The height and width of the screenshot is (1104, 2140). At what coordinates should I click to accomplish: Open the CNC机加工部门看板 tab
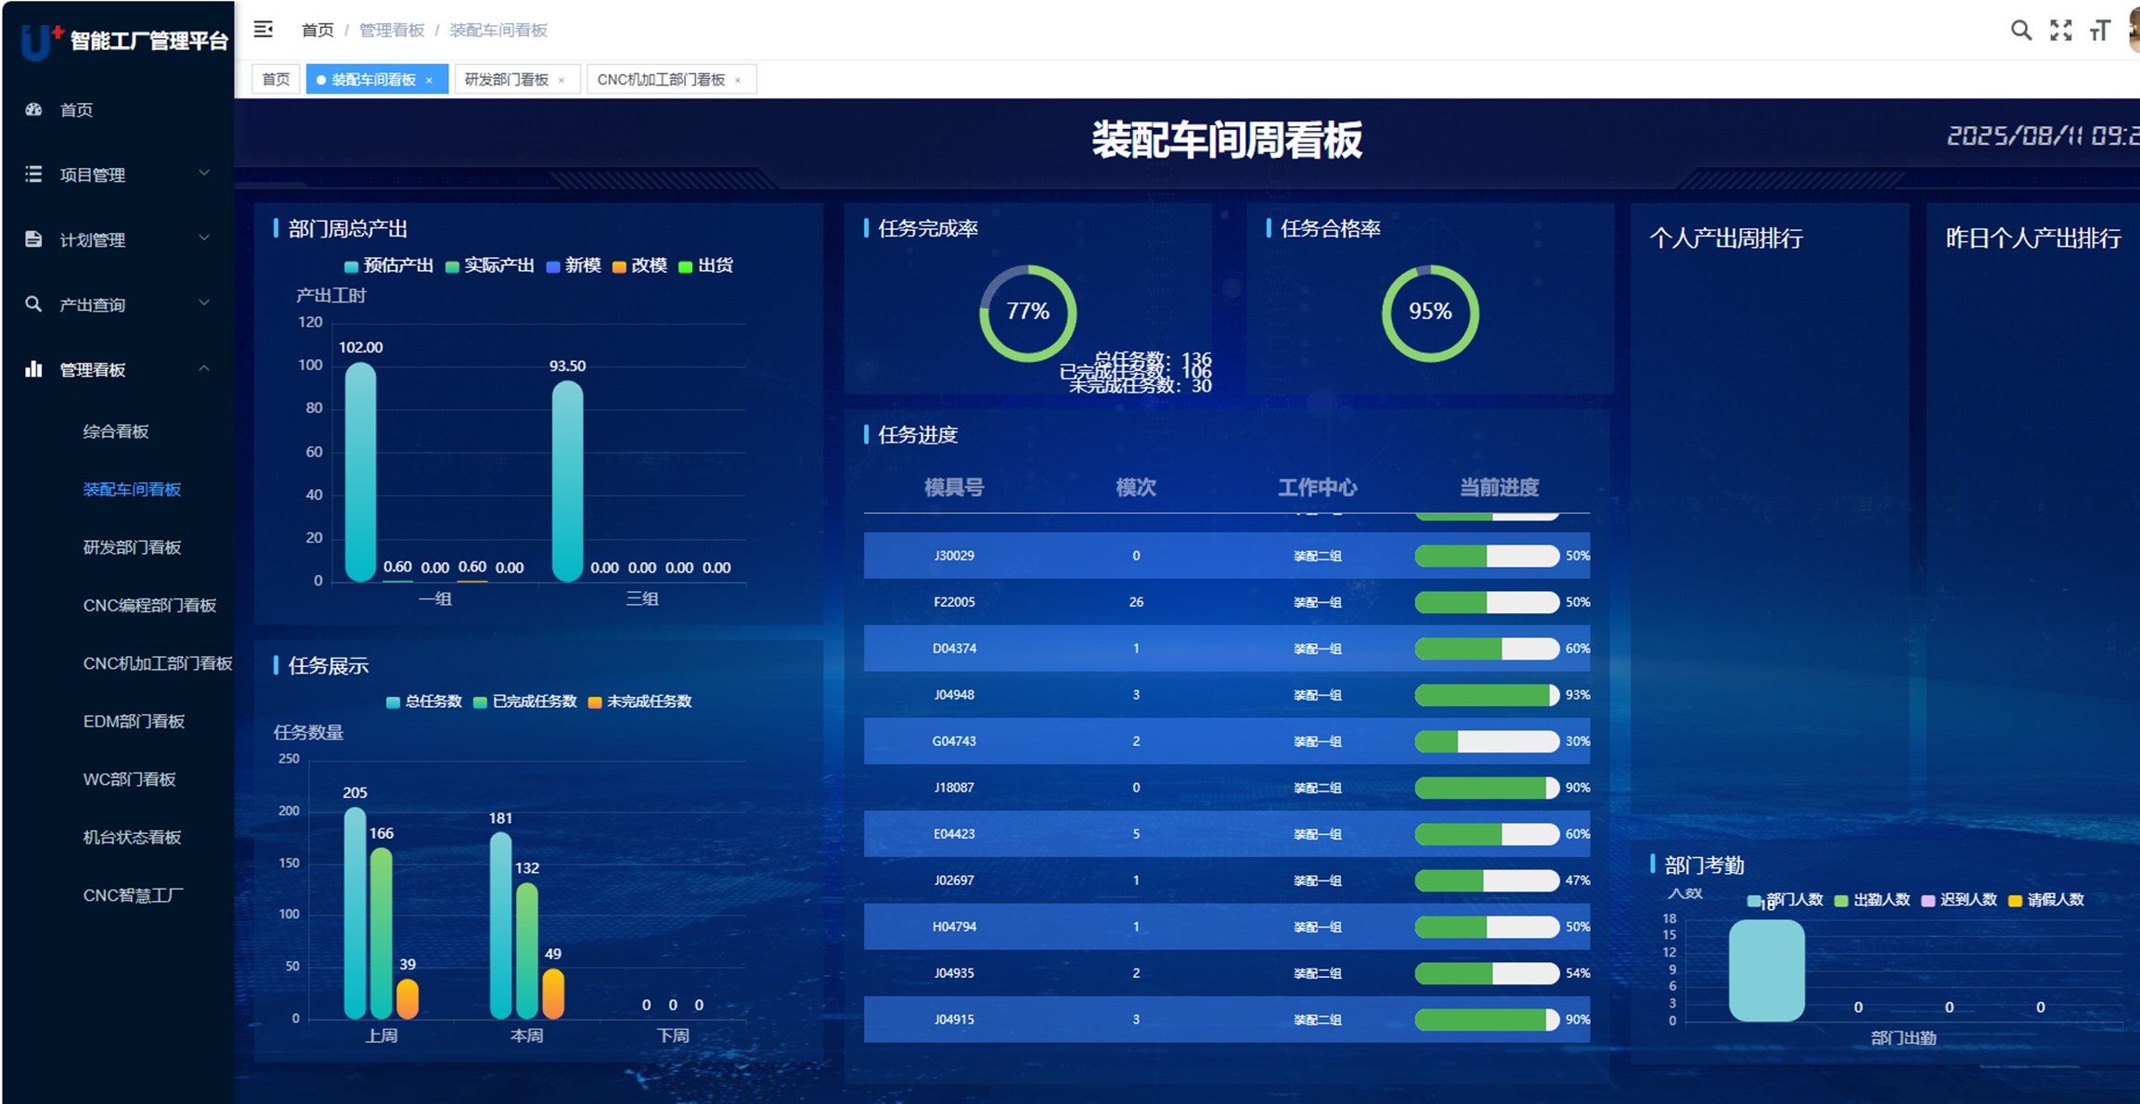click(661, 80)
